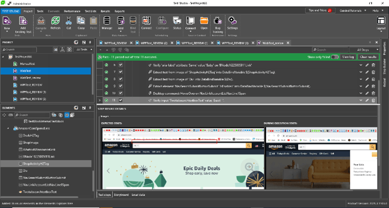Click previous arrow on Amazon expected image

[108, 171]
